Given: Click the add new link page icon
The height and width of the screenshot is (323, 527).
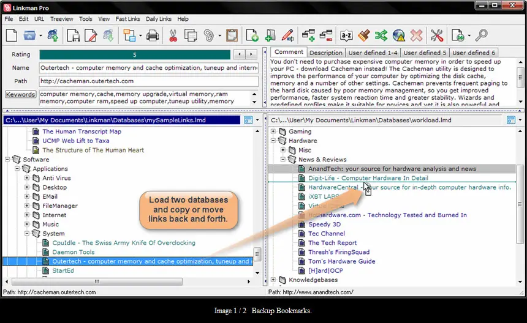Looking at the screenshot, I should [x=252, y=35].
